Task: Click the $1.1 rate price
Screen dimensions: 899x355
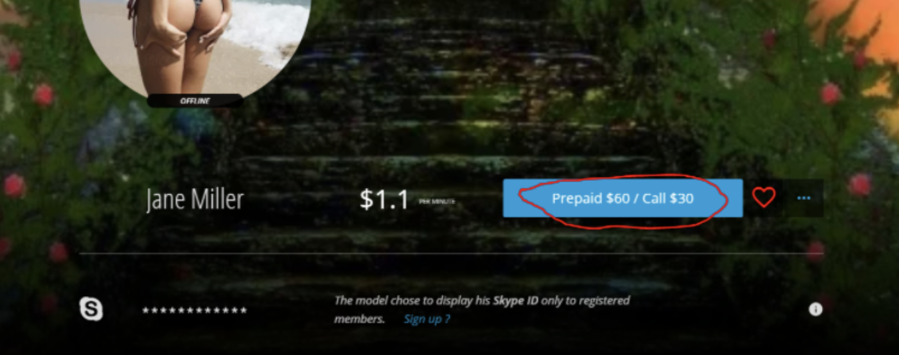Action: pos(384,199)
